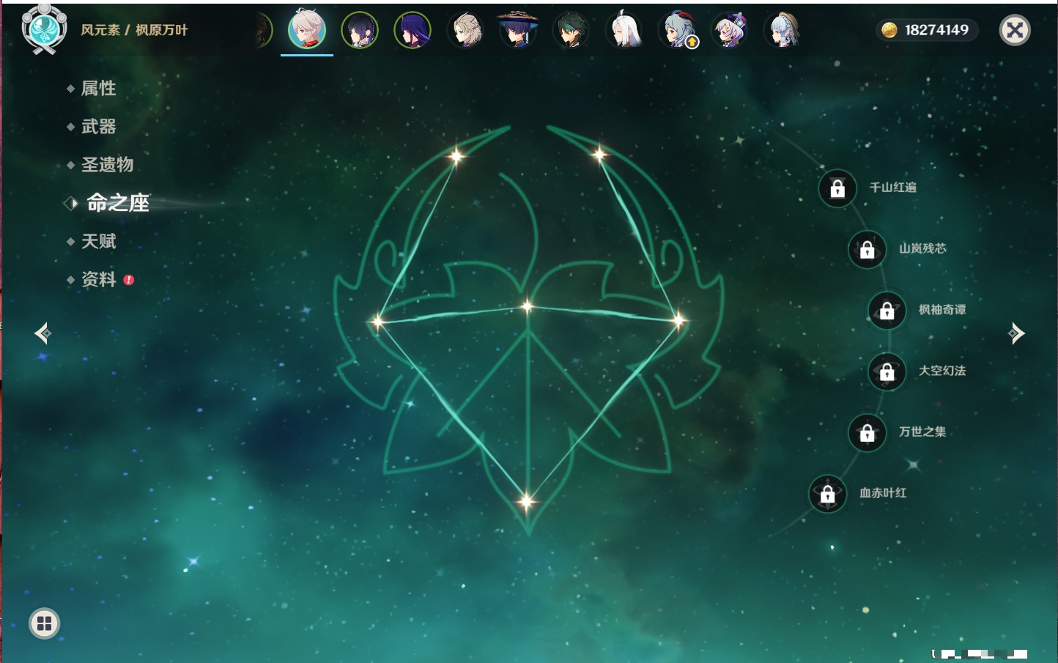The height and width of the screenshot is (663, 1058).
Task: Click the bottom star of the constellation
Action: point(526,501)
